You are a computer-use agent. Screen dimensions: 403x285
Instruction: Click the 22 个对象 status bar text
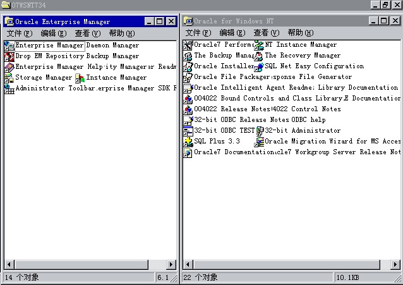click(x=200, y=277)
